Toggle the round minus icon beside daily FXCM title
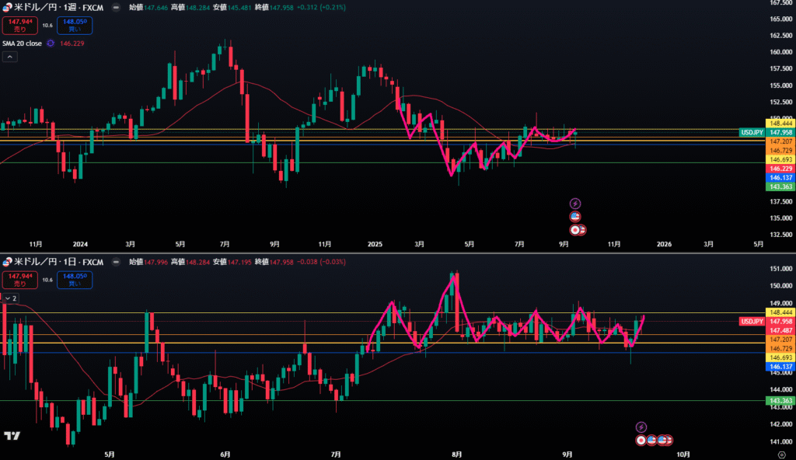Screen dimensions: 796x460 116,261
